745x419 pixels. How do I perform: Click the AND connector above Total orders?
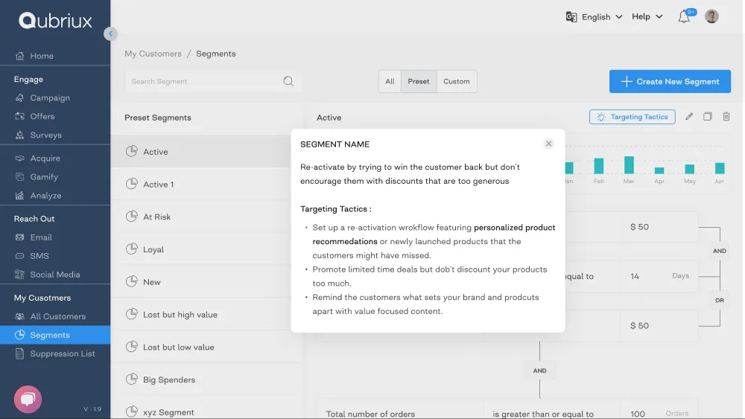coord(539,371)
